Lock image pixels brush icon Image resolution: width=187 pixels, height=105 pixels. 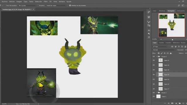[162, 53]
